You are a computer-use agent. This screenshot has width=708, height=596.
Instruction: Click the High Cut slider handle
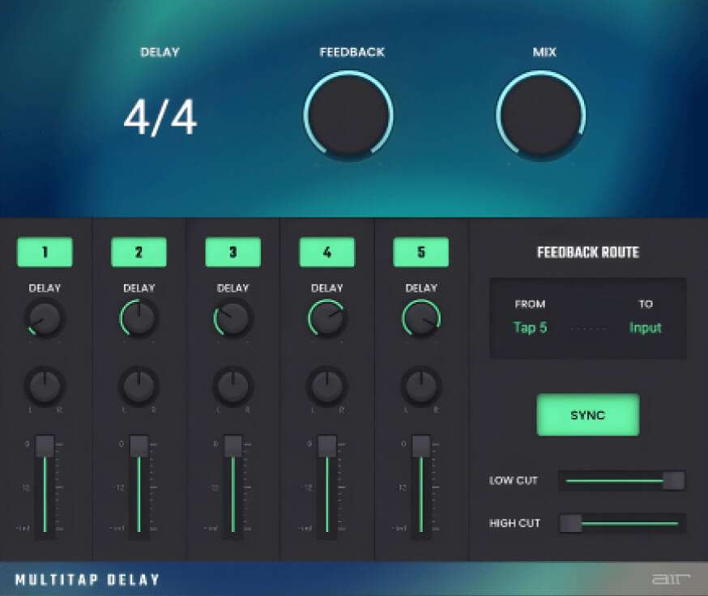(571, 523)
